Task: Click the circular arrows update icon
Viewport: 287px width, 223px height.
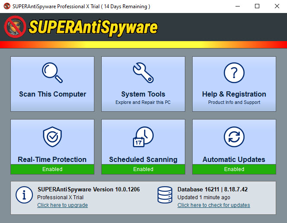Action: (234, 136)
